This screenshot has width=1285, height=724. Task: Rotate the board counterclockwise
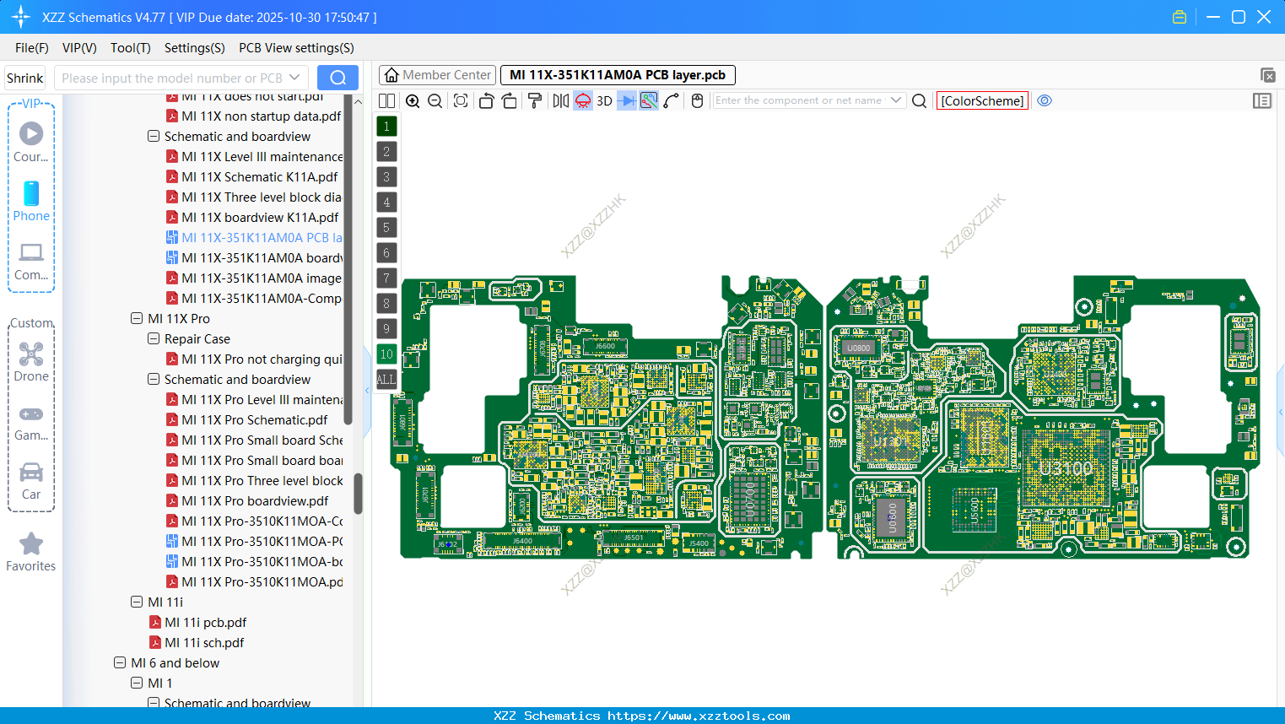click(486, 100)
